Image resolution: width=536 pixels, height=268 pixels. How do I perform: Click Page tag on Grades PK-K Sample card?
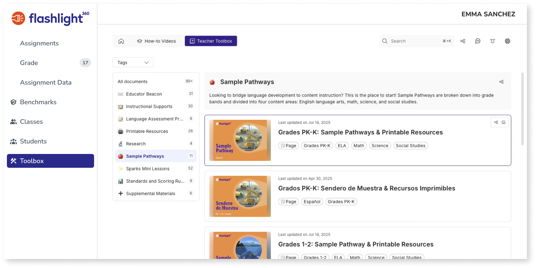(289, 146)
